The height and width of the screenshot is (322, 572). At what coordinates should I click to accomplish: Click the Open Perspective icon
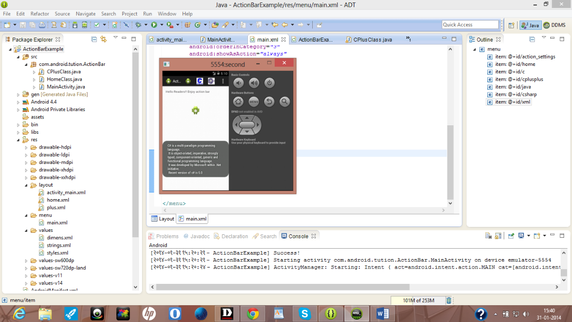(512, 25)
